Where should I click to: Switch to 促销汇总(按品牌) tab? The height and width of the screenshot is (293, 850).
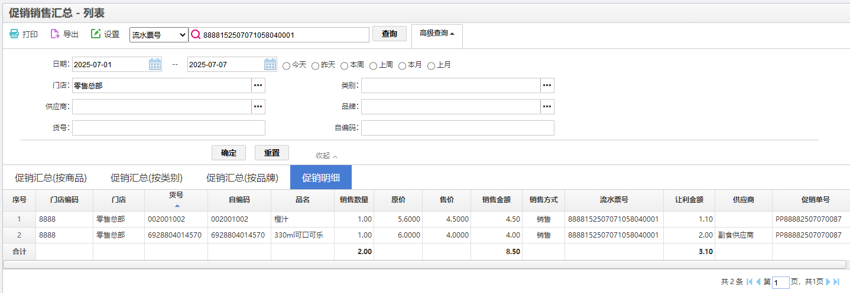point(242,177)
